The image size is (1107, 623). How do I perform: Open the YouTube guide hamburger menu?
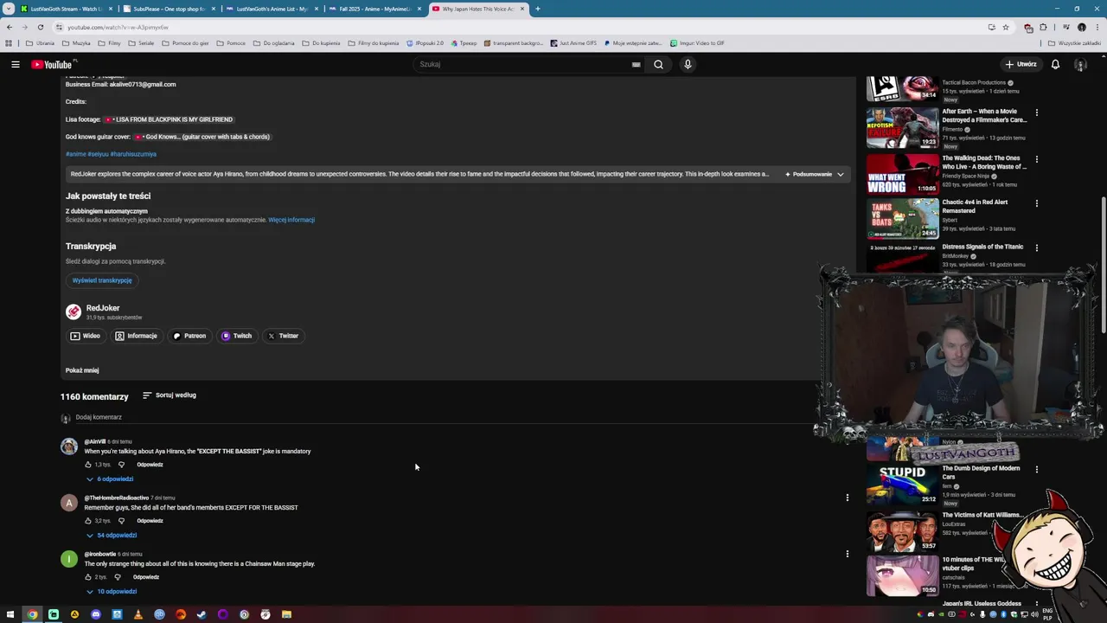pyautogui.click(x=15, y=64)
